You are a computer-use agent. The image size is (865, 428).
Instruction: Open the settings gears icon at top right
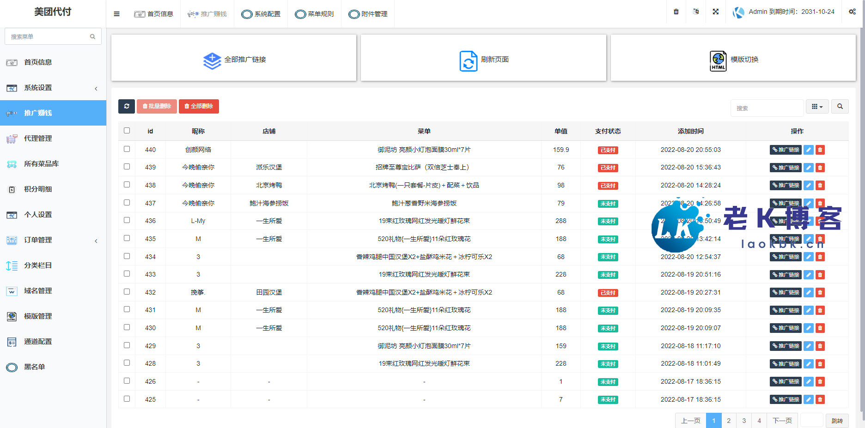(852, 12)
